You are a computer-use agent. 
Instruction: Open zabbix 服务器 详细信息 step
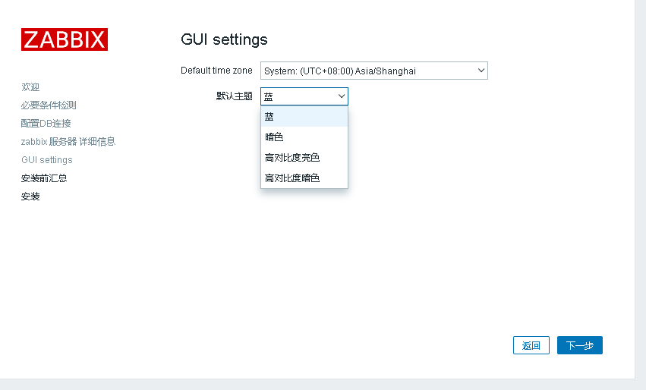[68, 142]
